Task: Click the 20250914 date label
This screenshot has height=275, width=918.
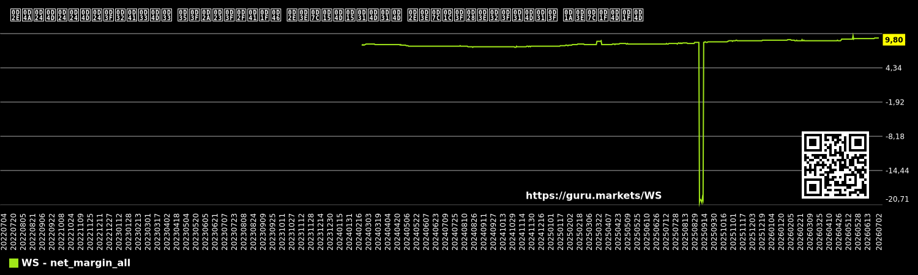Action: [x=704, y=231]
